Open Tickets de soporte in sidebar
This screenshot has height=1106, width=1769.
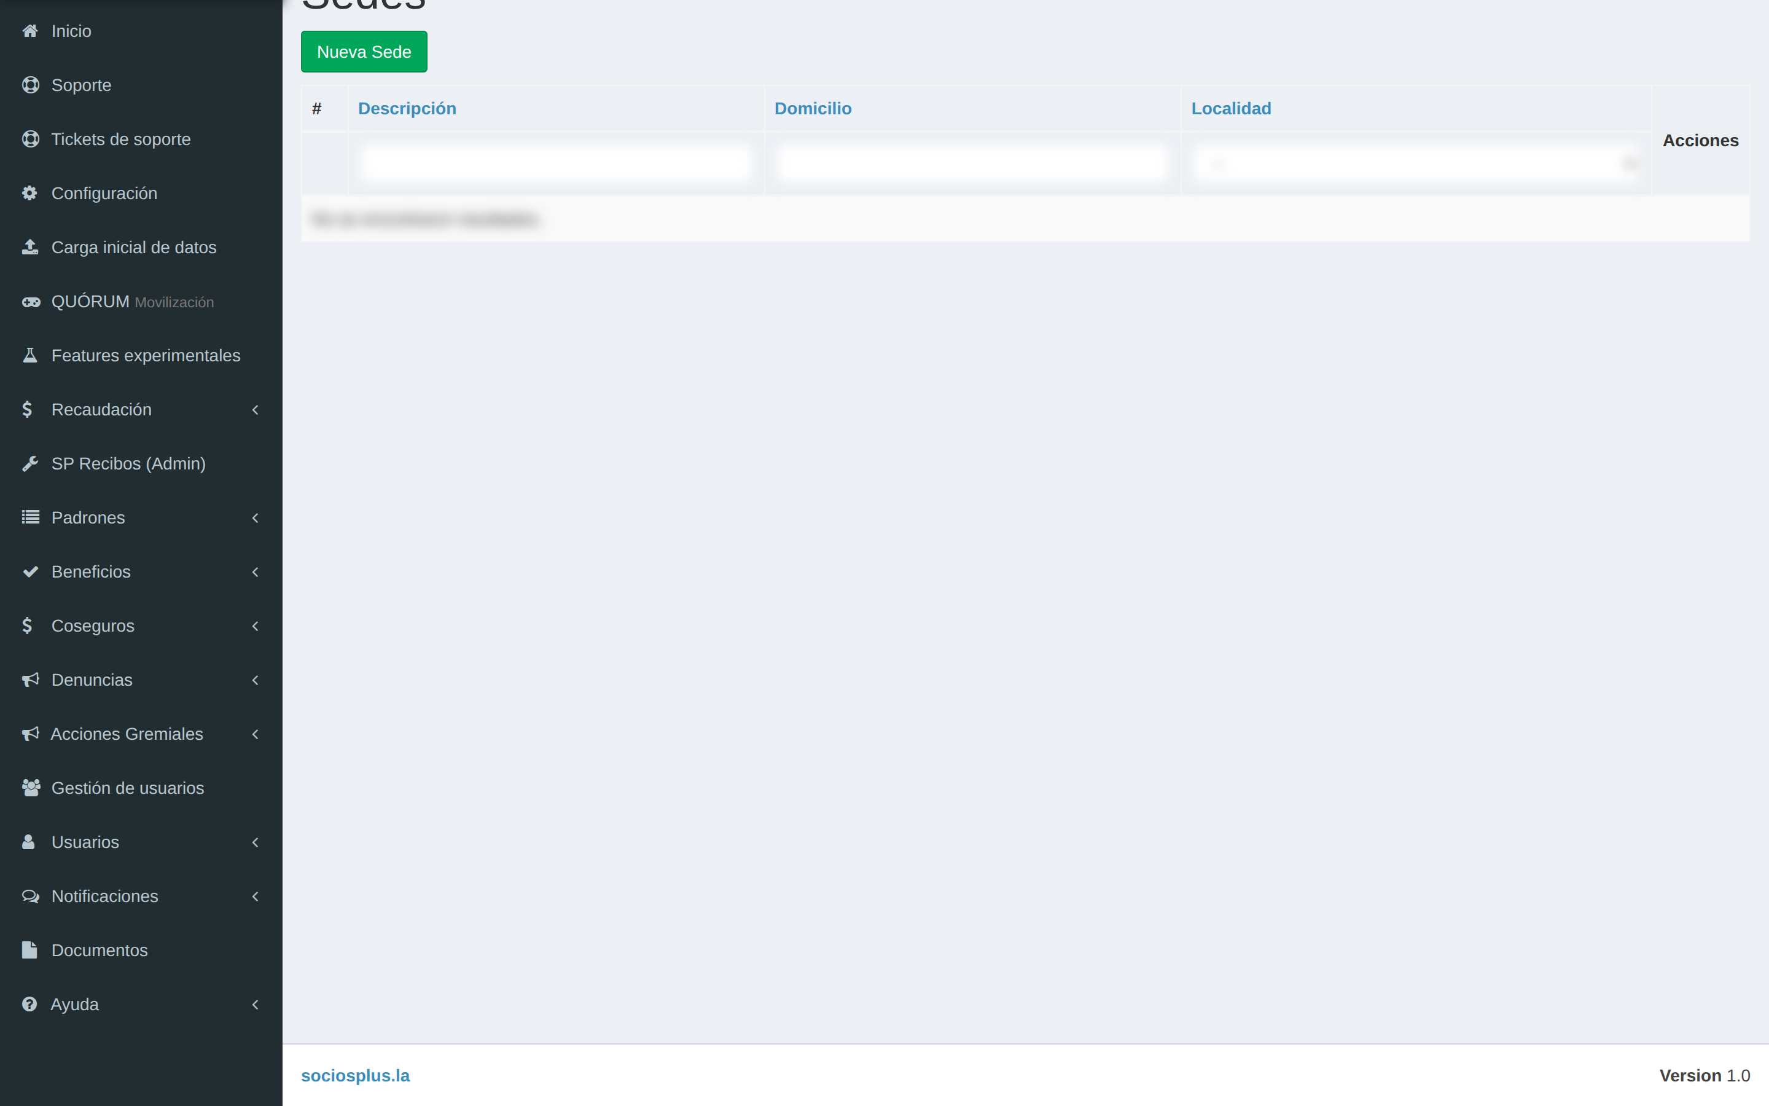coord(141,139)
